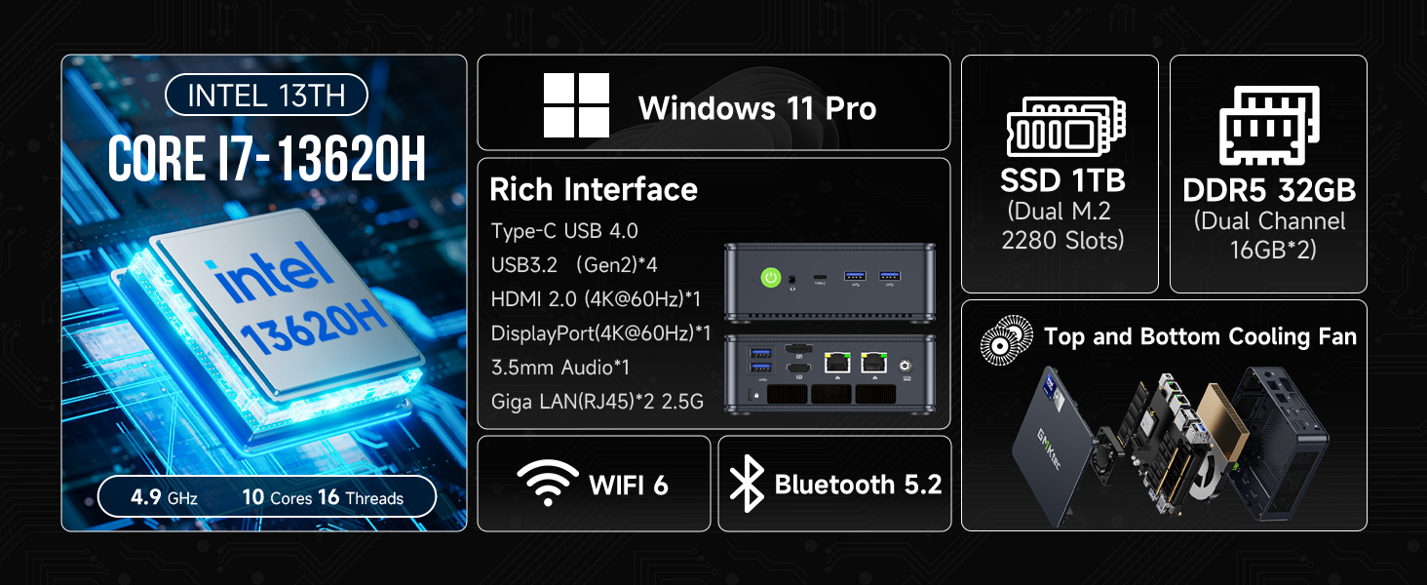Select the "3.5mm Audio*1" line
Viewport: 1427px width, 585px height.
[x=560, y=367]
